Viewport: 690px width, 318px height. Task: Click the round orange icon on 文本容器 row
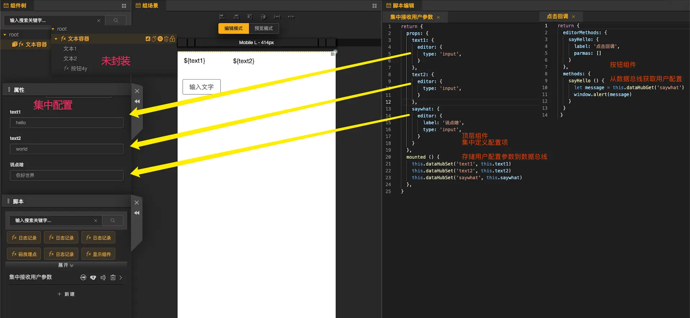coord(160,39)
